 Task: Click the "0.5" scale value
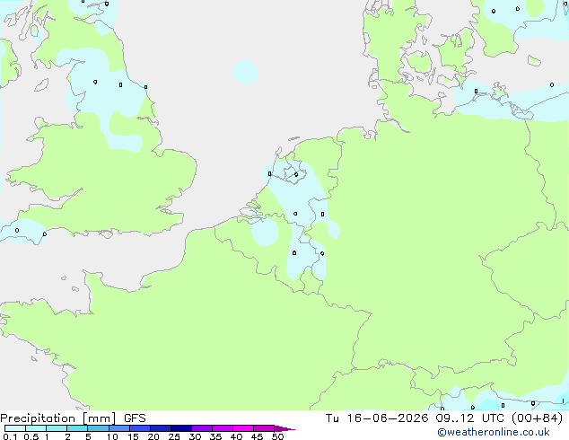tap(31, 436)
